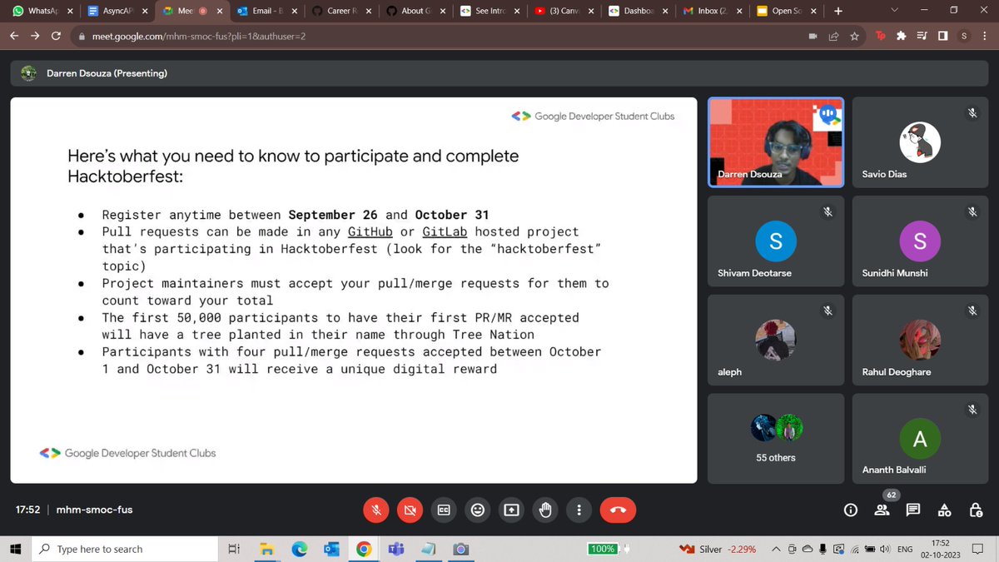The width and height of the screenshot is (999, 562).
Task: Raise hand in the meeting
Action: (545, 510)
